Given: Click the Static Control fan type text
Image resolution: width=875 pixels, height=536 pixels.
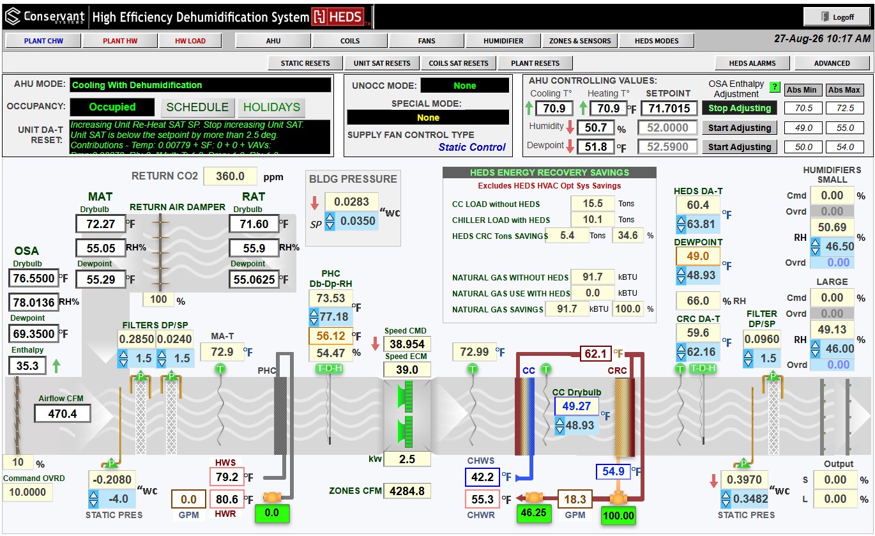Looking at the screenshot, I should [x=472, y=147].
